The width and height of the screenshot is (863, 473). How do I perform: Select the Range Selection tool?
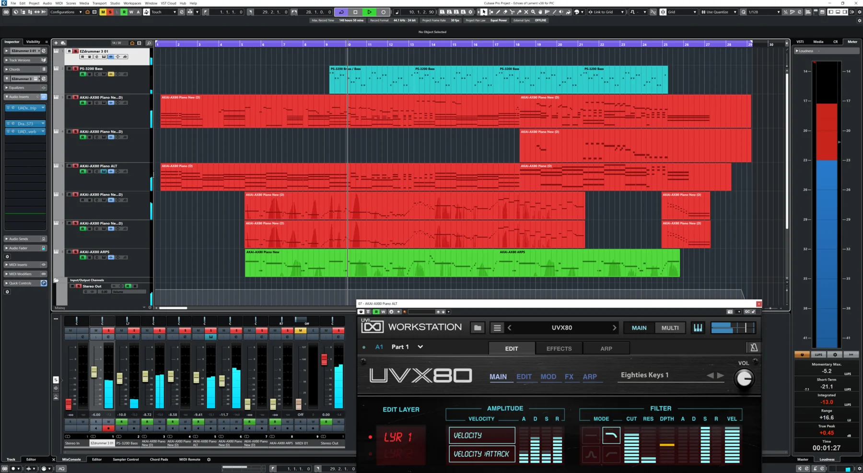[x=491, y=12]
